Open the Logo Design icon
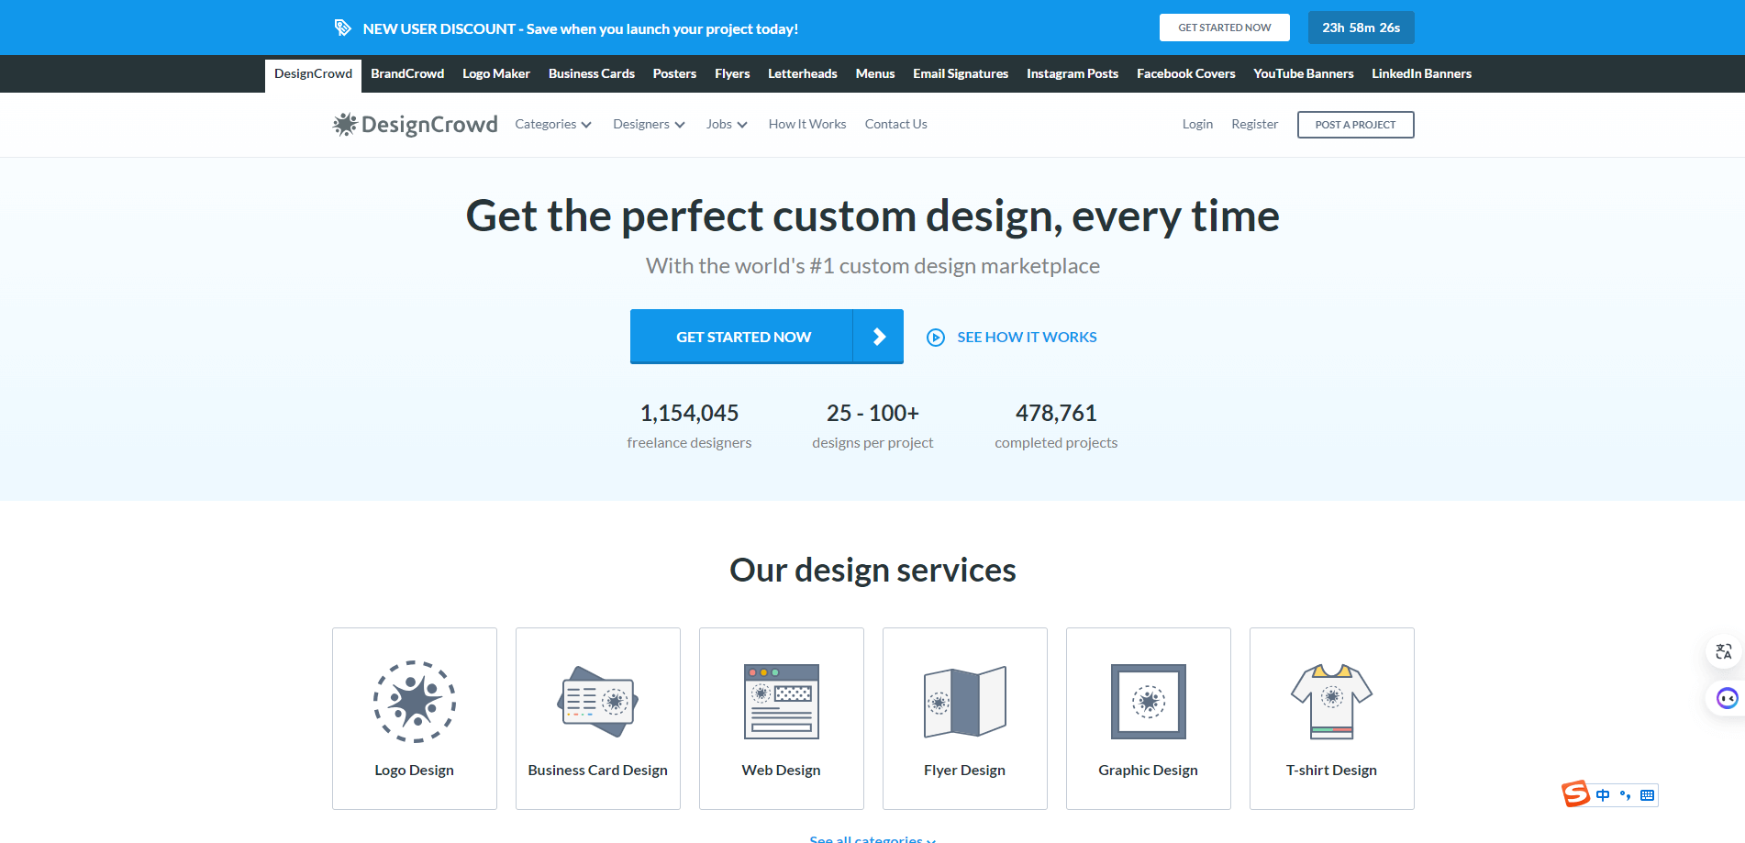Image resolution: width=1745 pixels, height=843 pixels. tap(415, 702)
